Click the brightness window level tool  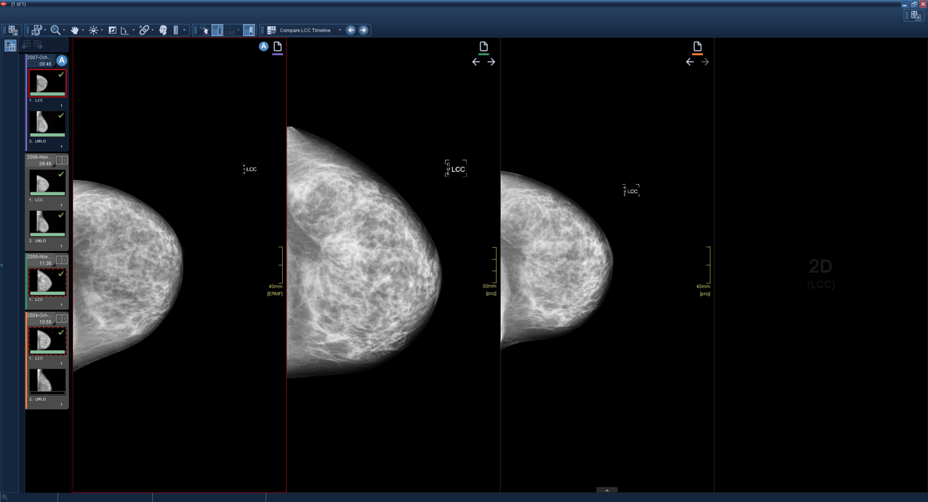[x=93, y=30]
